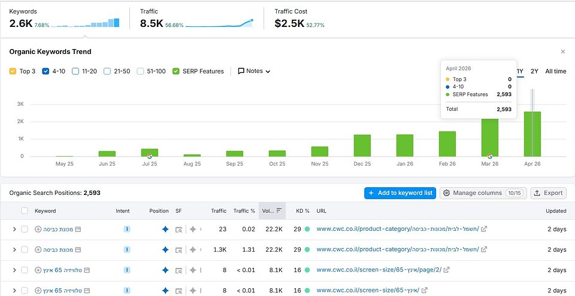Click the add-keyword plus icon in the first row
The height and width of the screenshot is (296, 575).
[38, 229]
